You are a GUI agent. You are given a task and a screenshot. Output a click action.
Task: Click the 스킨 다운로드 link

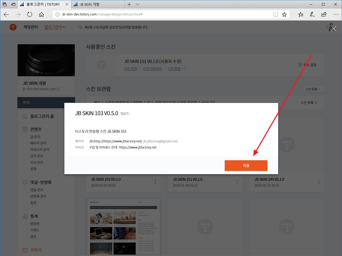coord(152,69)
